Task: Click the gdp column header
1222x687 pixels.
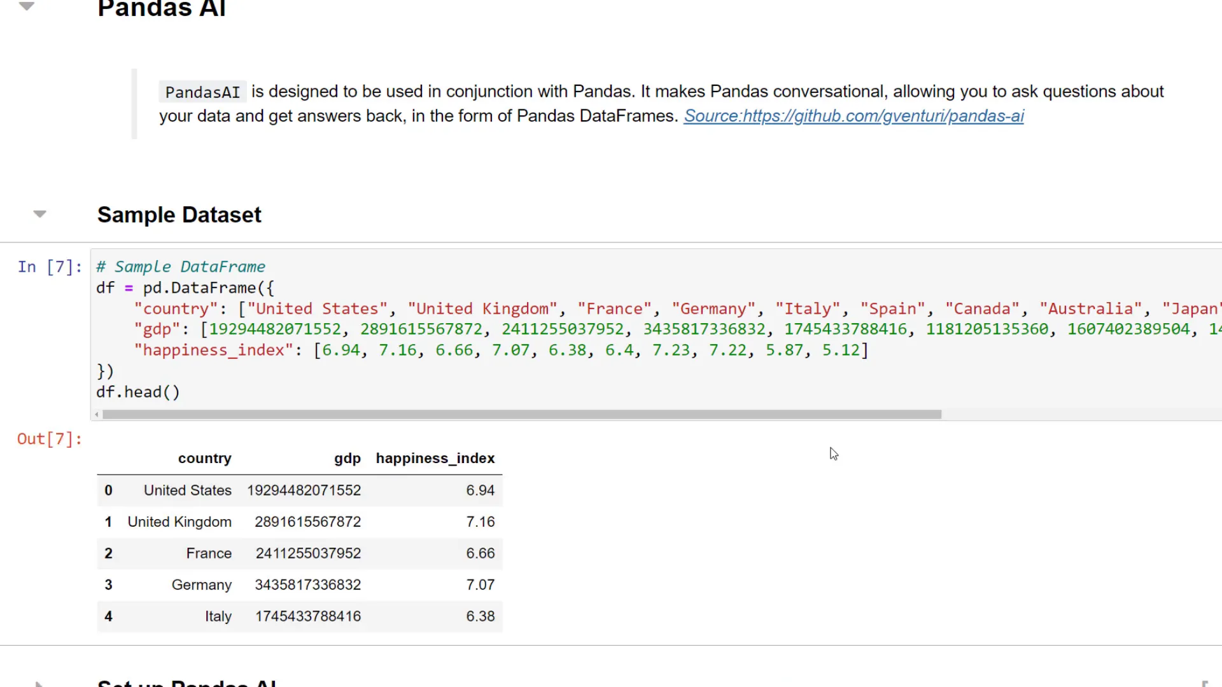Action: [x=348, y=458]
